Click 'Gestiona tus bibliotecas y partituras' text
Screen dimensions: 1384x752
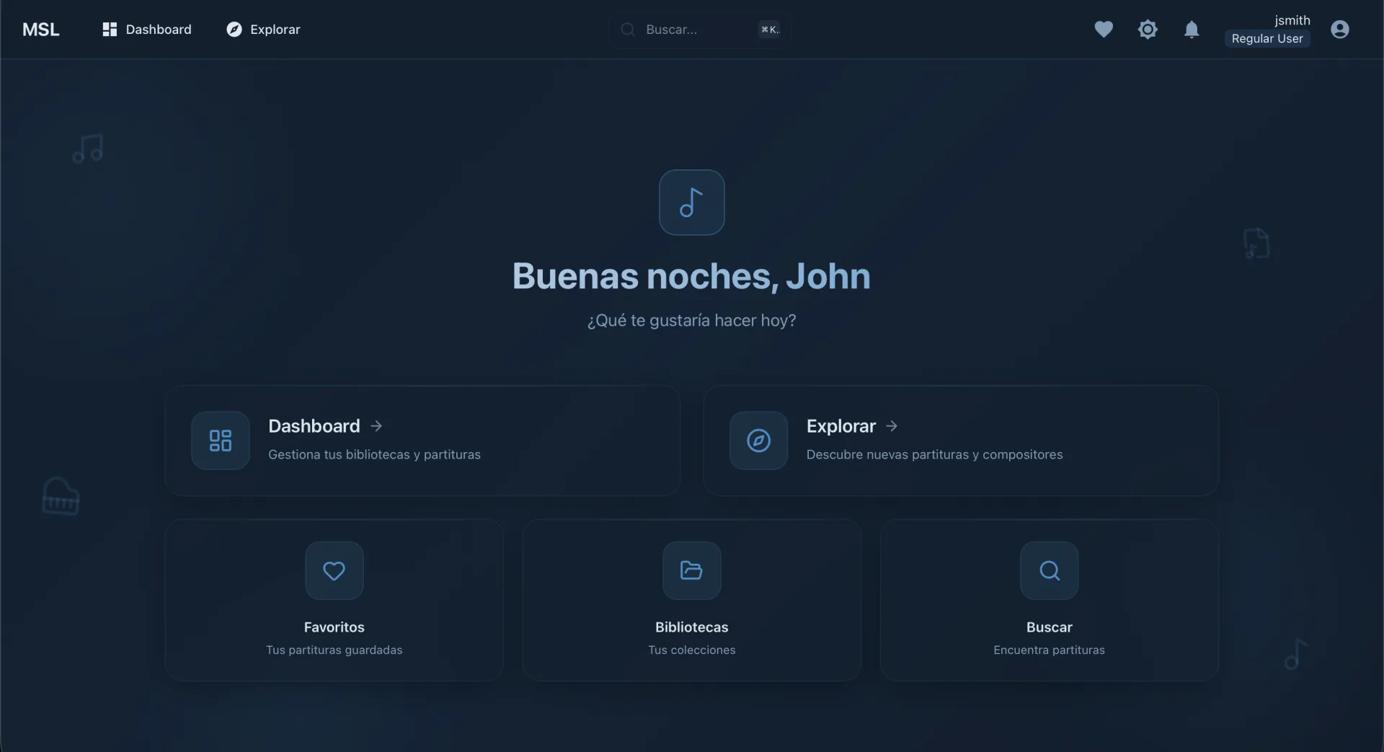(x=374, y=455)
